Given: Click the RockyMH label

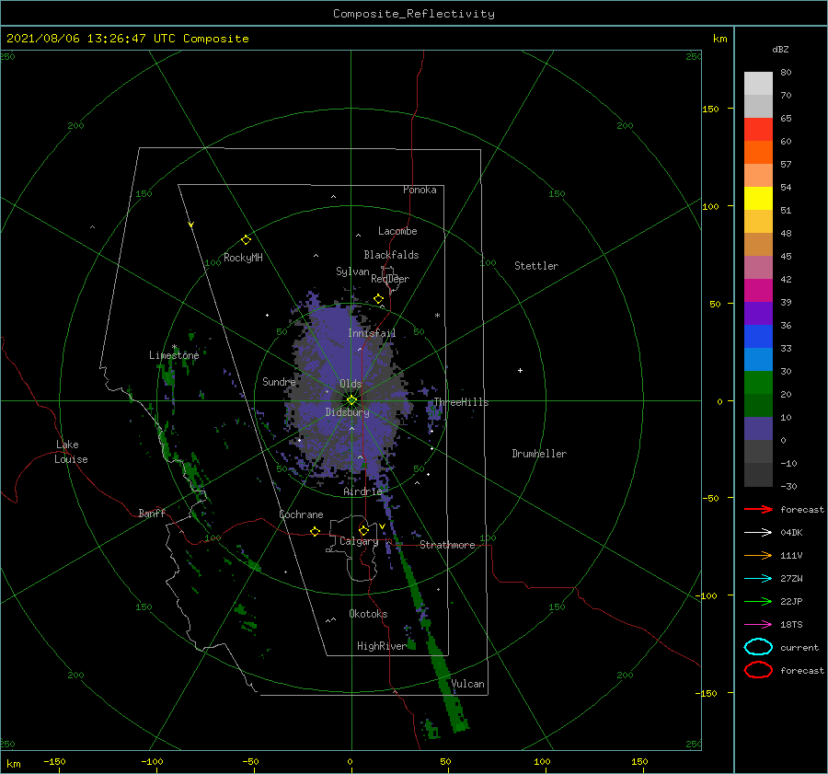Looking at the screenshot, I should (243, 258).
